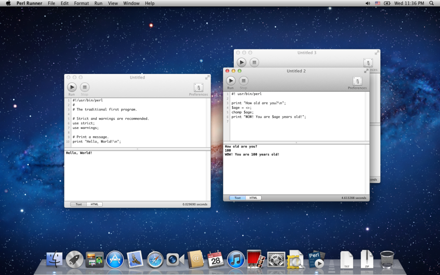440x275 pixels.
Task: Stop the script in the Untitled window
Action: [x=85, y=87]
